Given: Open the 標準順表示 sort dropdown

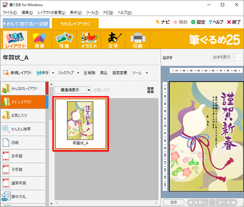Looking at the screenshot, I should (73, 90).
